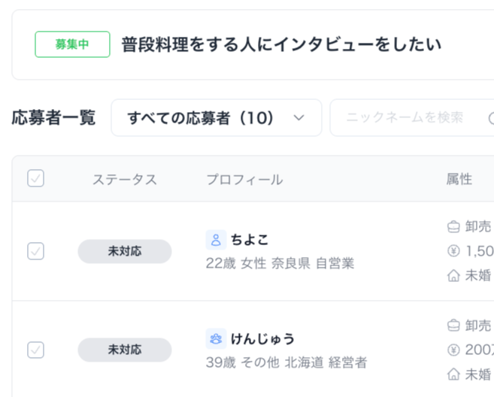Viewport: 494px width, 397px height.
Task: Click the green 募集中 status badge
Action: [72, 44]
